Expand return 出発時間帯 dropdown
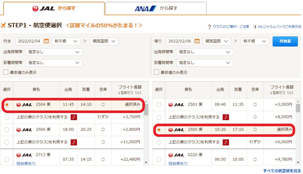The width and height of the screenshot is (303, 174). (205, 52)
